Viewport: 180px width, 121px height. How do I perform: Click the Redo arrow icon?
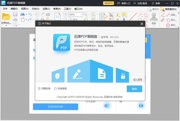[30, 19]
